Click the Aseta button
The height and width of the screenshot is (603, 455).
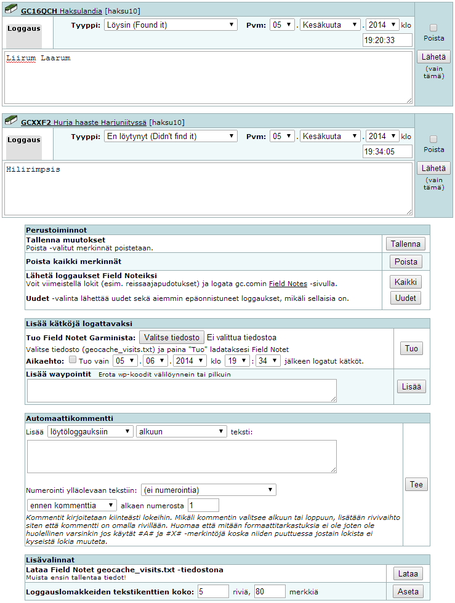tap(408, 591)
